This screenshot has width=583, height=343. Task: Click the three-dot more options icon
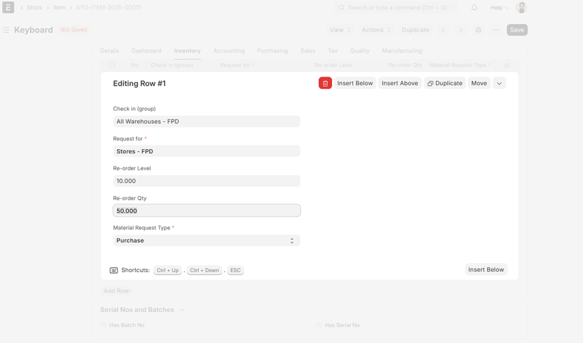[x=496, y=30]
